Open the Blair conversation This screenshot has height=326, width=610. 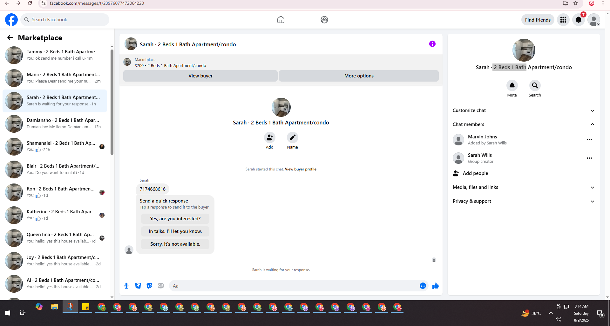55,170
